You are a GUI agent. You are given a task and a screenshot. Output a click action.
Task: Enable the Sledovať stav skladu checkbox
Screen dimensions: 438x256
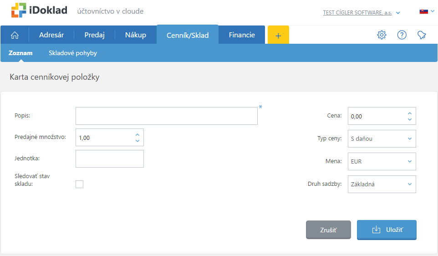[80, 184]
